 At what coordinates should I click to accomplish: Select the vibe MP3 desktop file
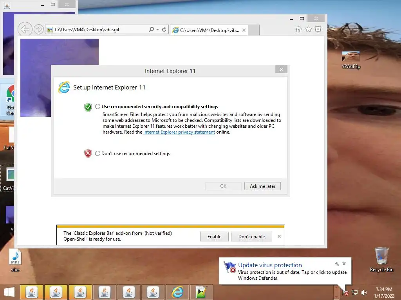click(15, 260)
